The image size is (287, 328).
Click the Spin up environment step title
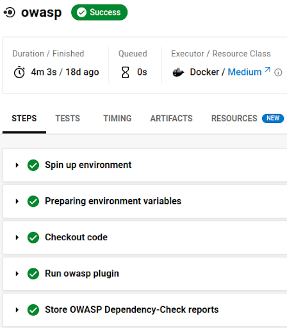pyautogui.click(x=88, y=165)
